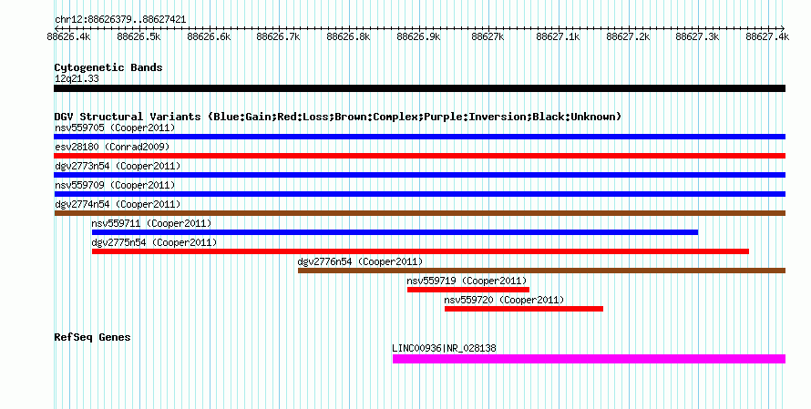Click the 88626.8k ruler tick label

pos(348,37)
